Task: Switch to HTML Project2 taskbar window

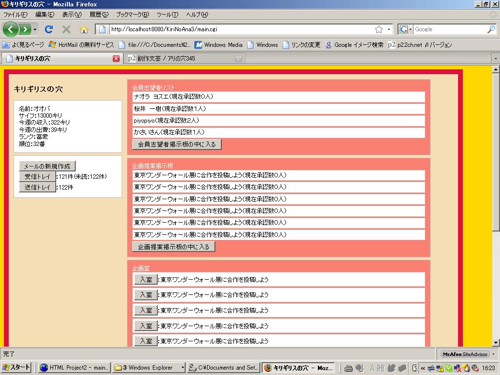Action: pyautogui.click(x=75, y=368)
